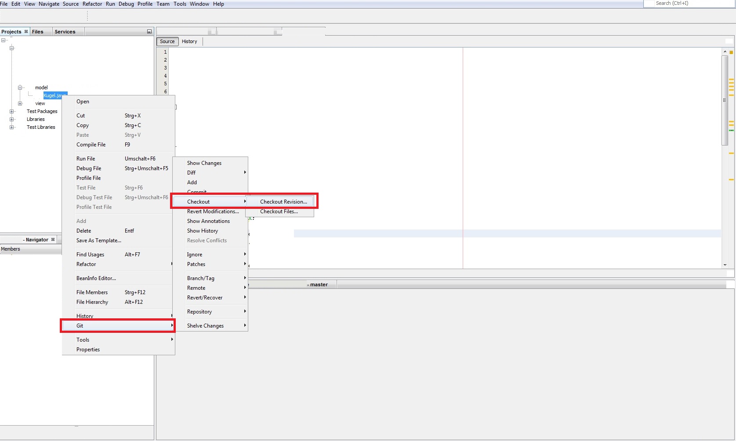Screen dimensions: 736x441
Task: Open the File menu
Action: (4, 4)
